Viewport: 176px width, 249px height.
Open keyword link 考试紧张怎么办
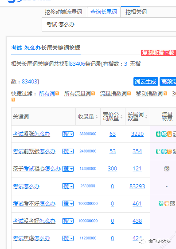tap(31, 134)
